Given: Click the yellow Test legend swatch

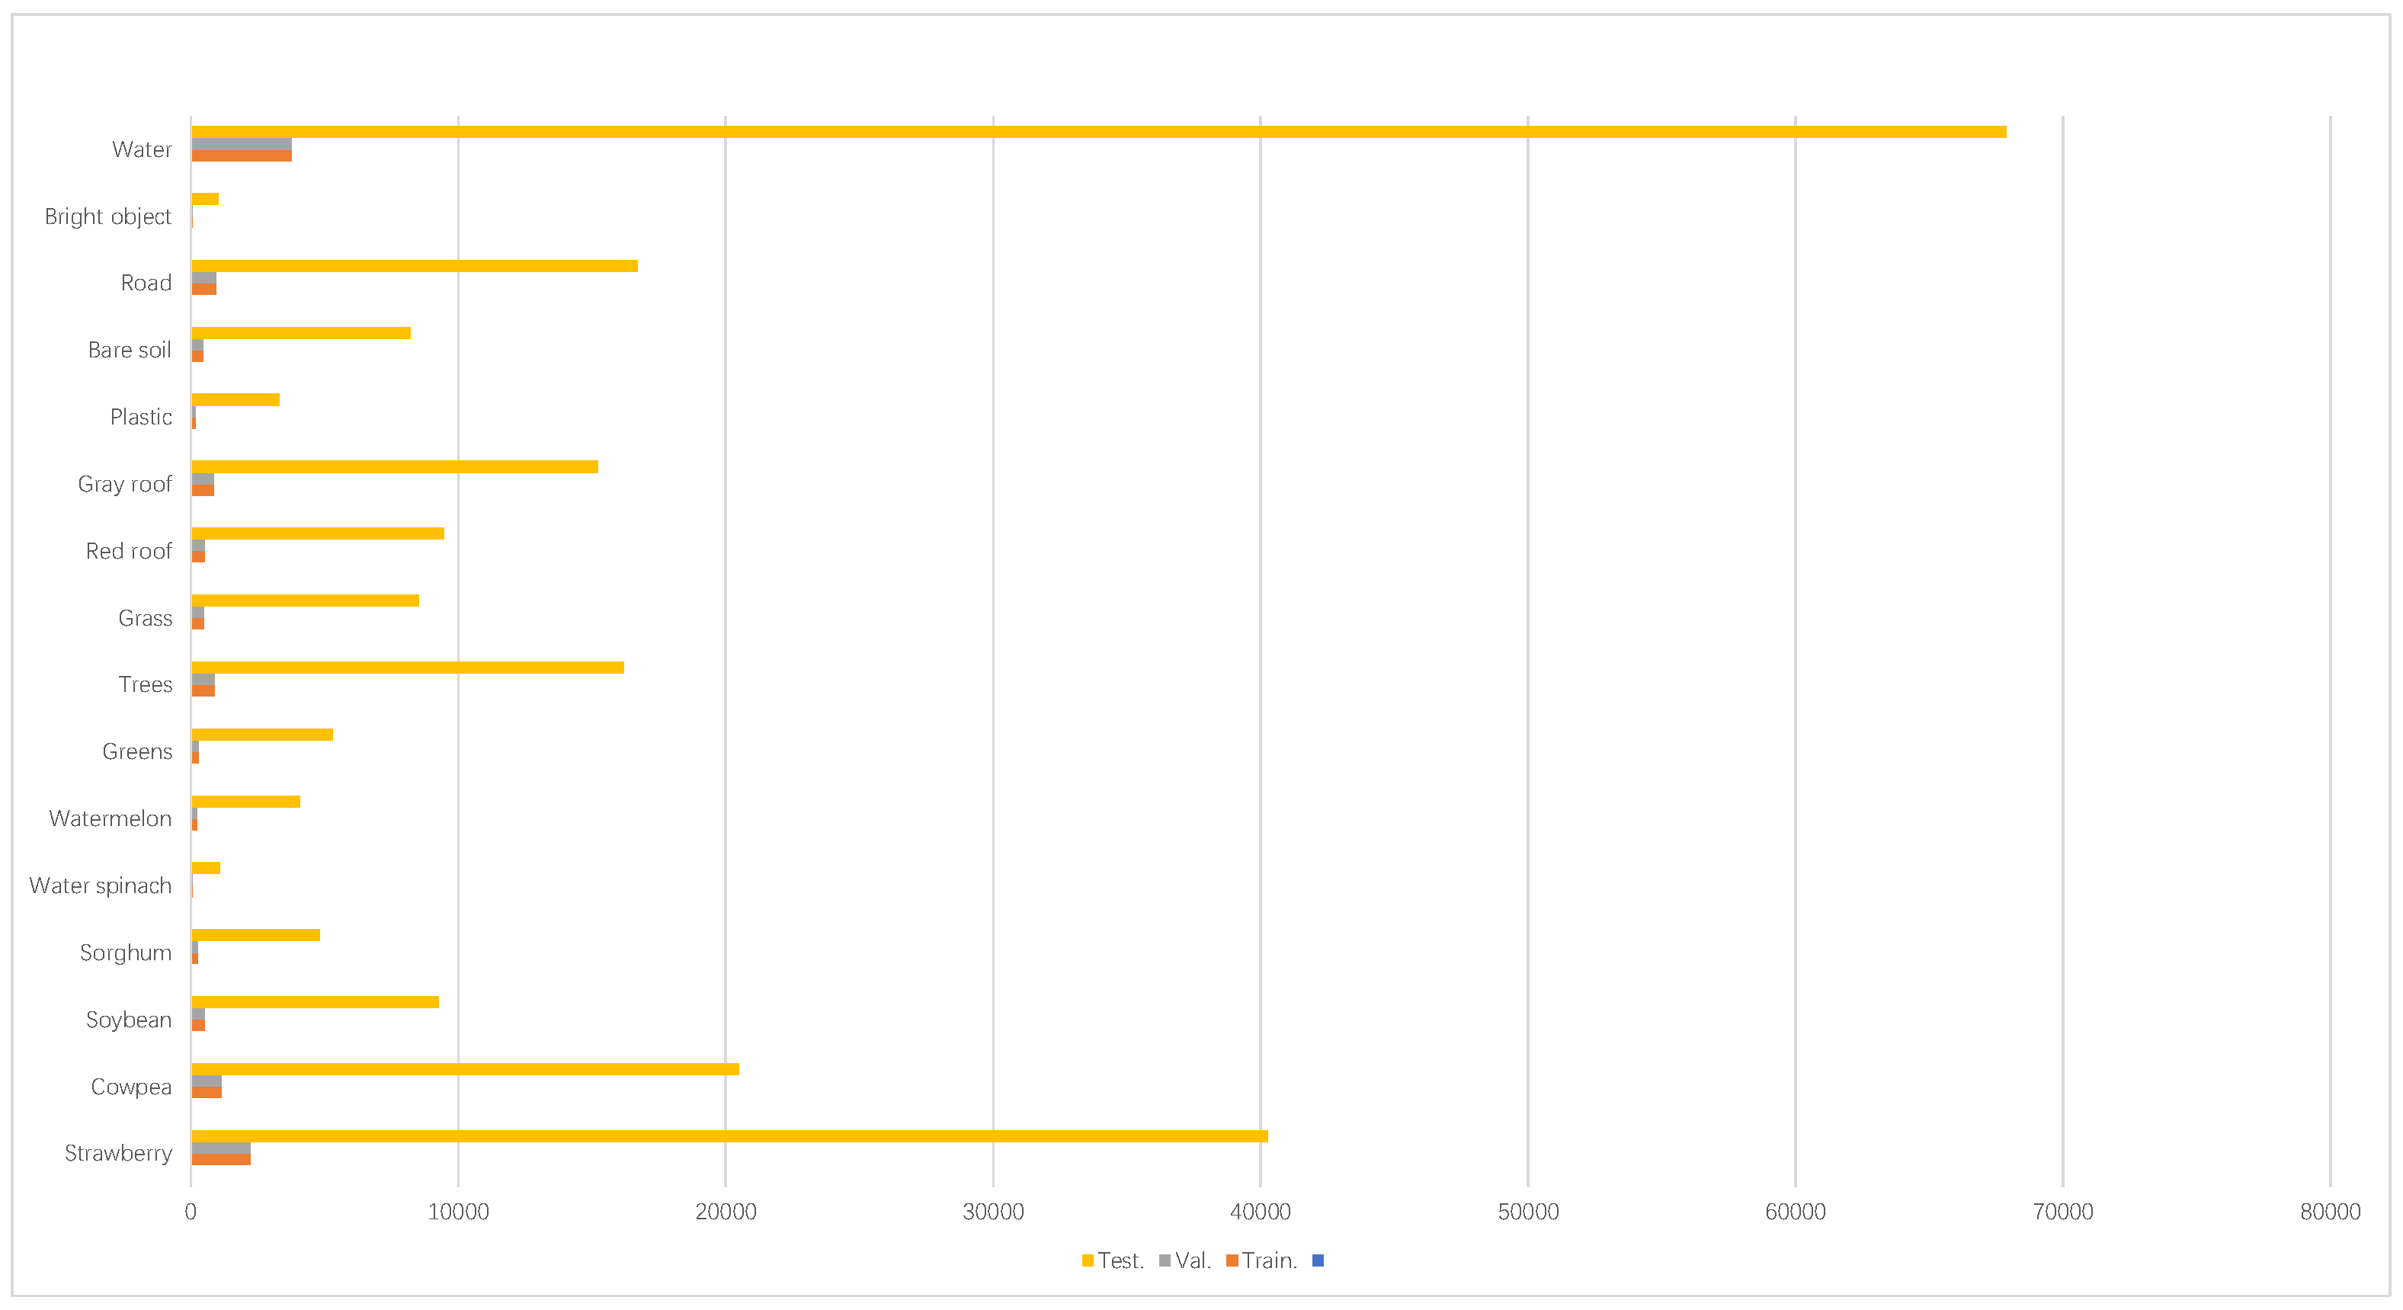Looking at the screenshot, I should point(1087,1260).
